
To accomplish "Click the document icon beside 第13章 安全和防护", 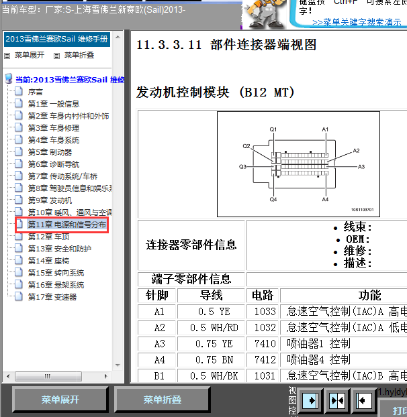I will [19, 248].
